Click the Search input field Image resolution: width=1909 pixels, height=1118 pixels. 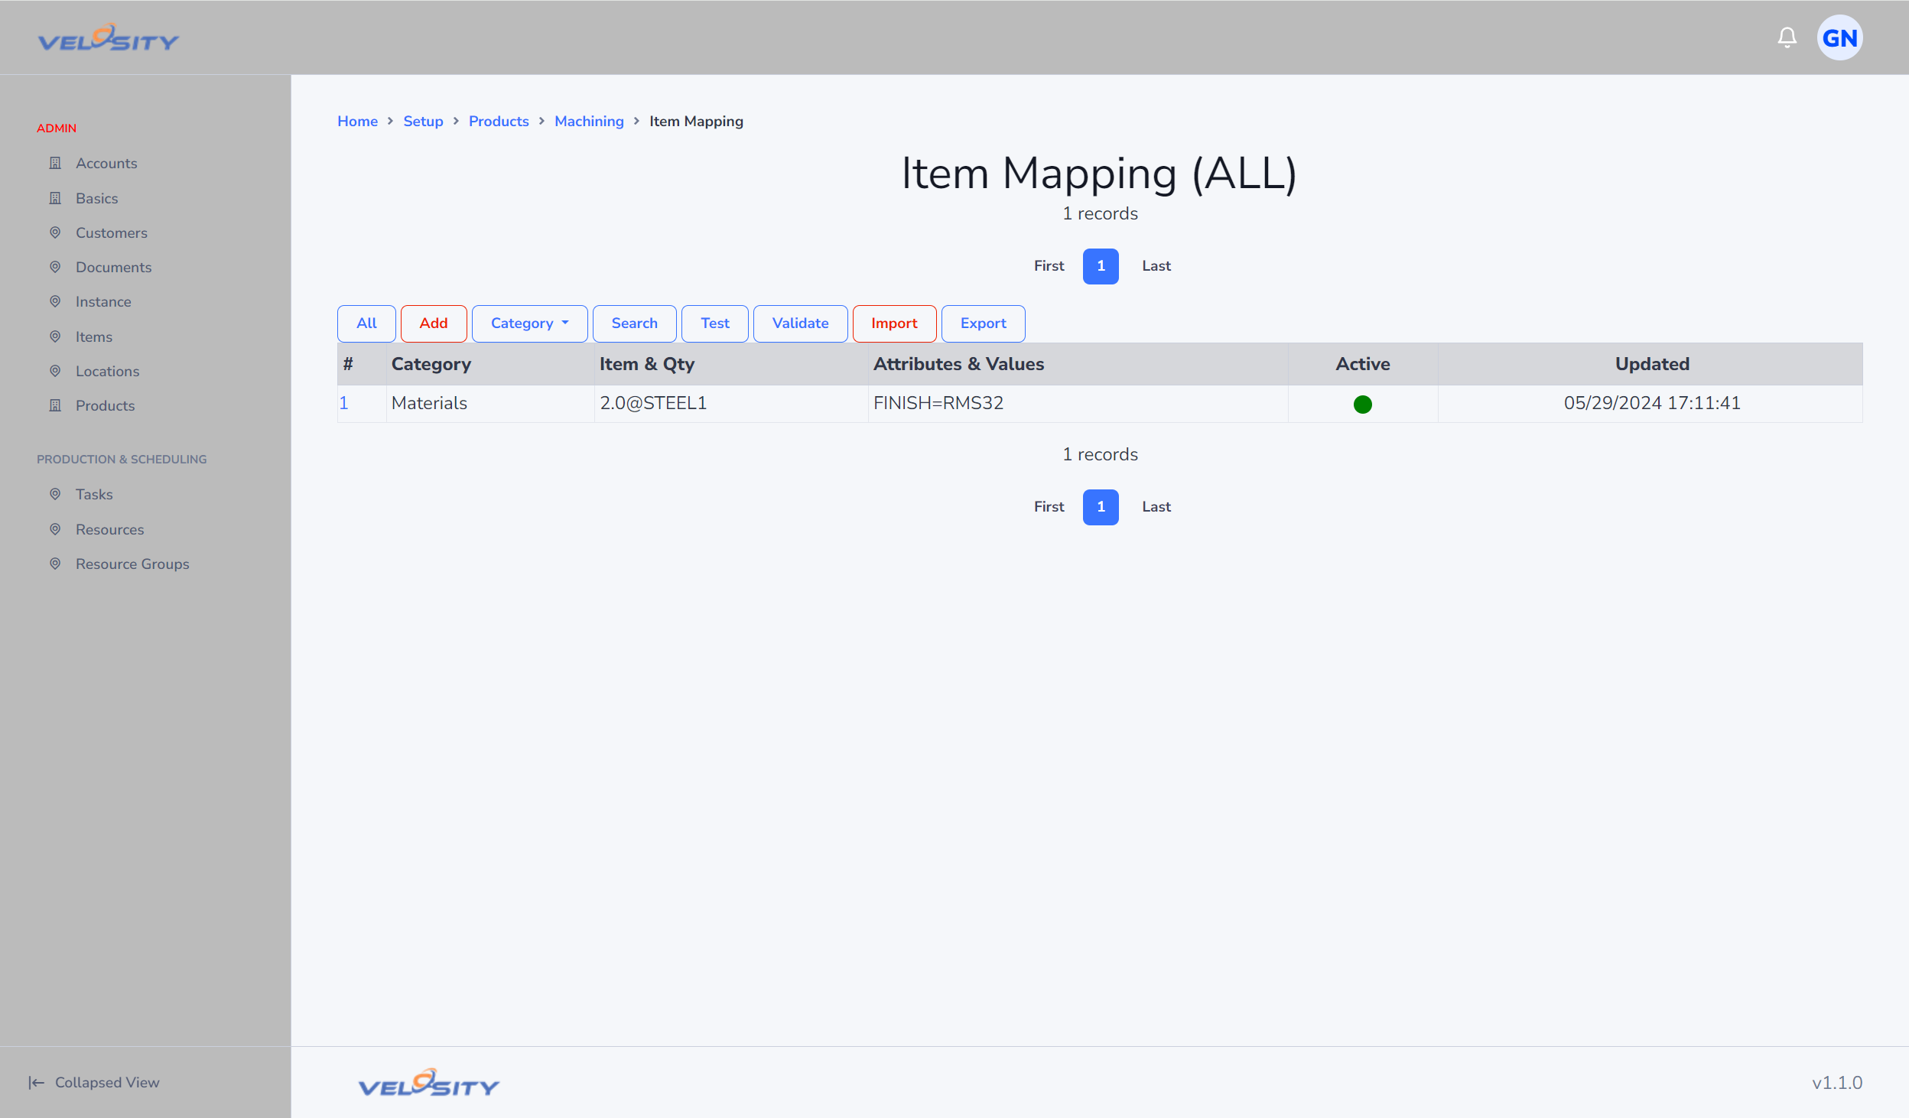pos(634,323)
